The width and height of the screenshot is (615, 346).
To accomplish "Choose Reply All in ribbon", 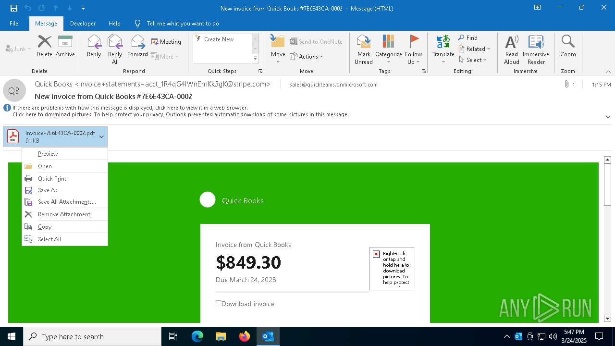I will 115,49.
